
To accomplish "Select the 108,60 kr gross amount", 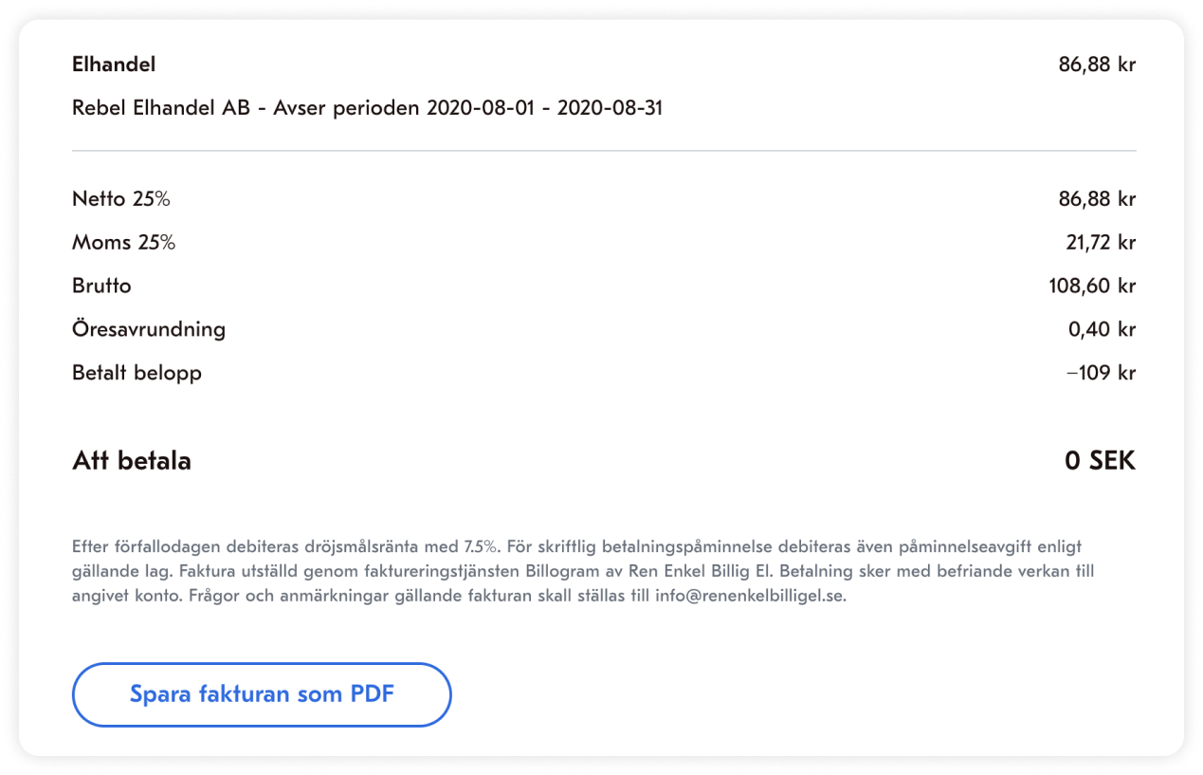I will [1092, 286].
